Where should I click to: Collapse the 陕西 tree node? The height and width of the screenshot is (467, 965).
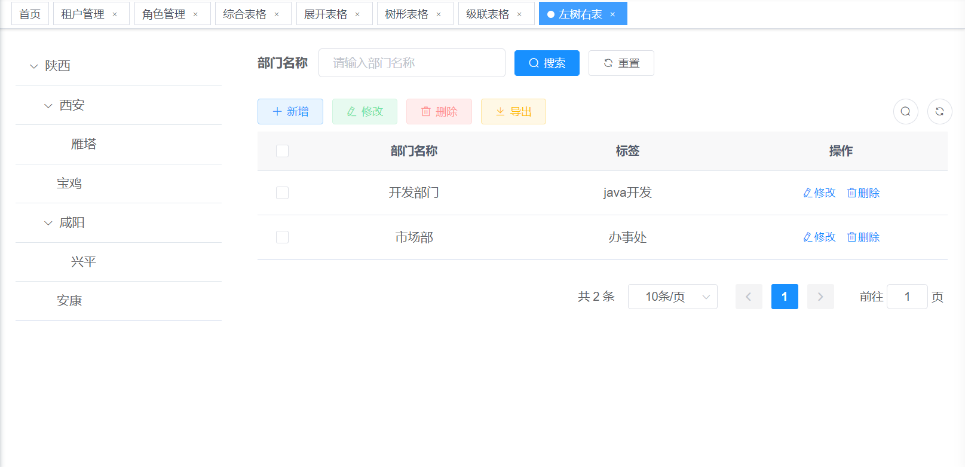click(x=34, y=66)
